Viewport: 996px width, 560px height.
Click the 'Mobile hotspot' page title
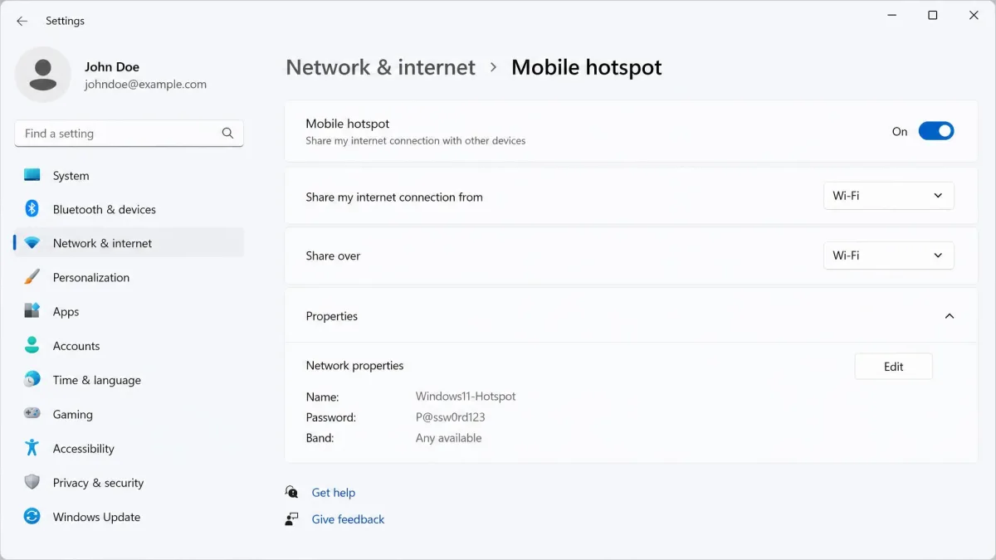[586, 67]
